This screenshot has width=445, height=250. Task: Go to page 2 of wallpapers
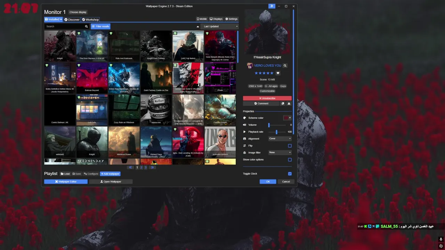[x=141, y=167]
